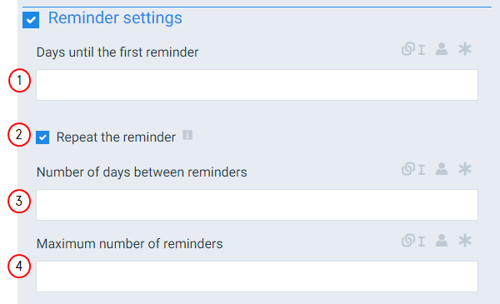Uncheck the Reminder settings checkbox
500x304 pixels.
[31, 20]
